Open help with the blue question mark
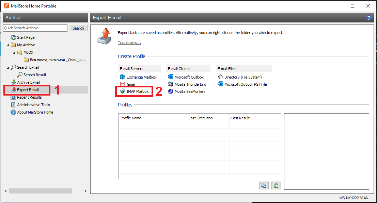The width and height of the screenshot is (377, 203). (368, 18)
